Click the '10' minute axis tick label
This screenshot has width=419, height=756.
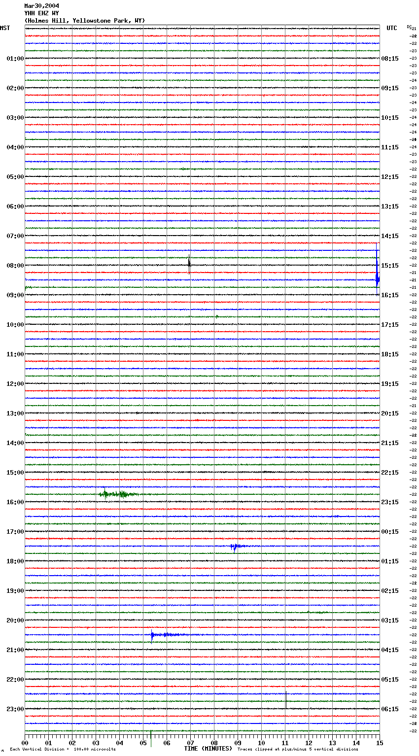pos(261,743)
